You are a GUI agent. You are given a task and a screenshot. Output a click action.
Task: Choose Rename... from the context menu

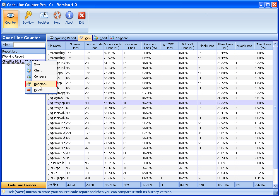click(41, 84)
